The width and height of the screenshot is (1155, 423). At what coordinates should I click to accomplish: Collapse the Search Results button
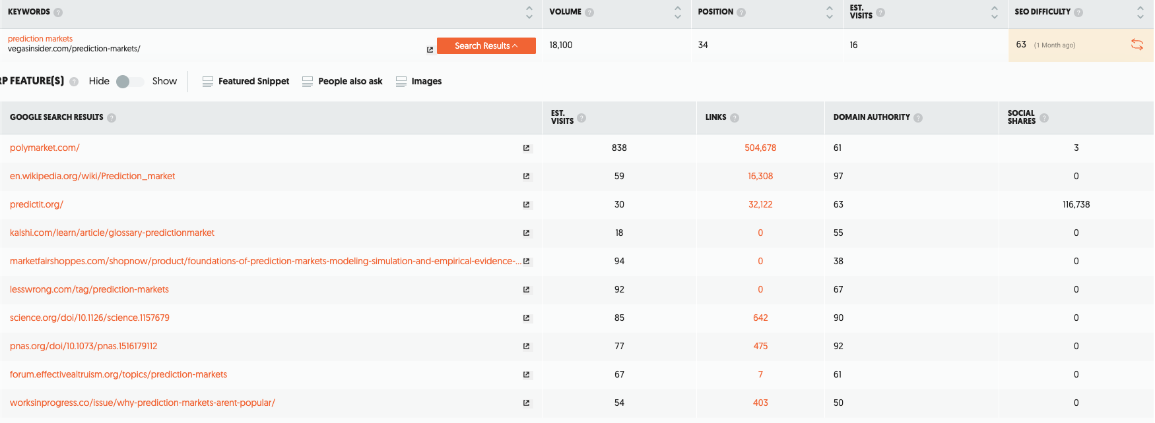coord(486,45)
